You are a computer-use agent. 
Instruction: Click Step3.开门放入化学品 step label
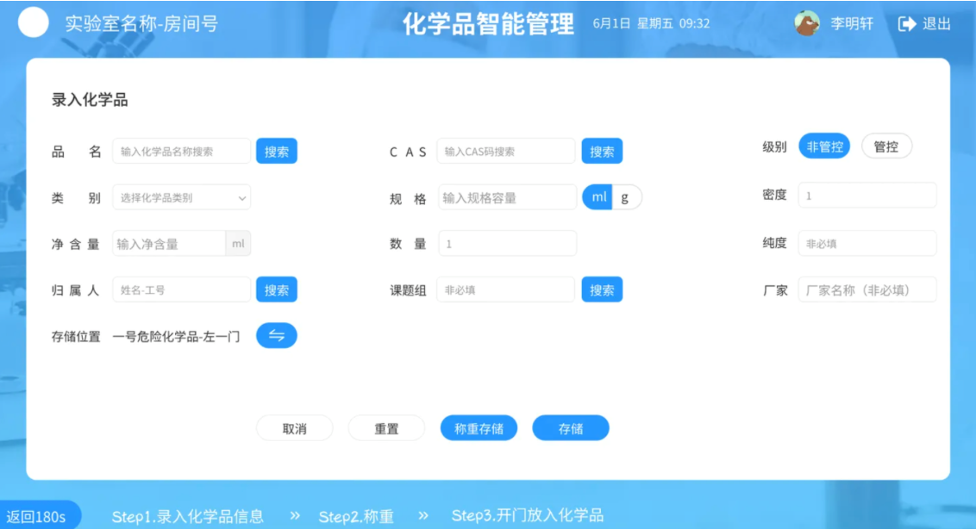click(527, 515)
